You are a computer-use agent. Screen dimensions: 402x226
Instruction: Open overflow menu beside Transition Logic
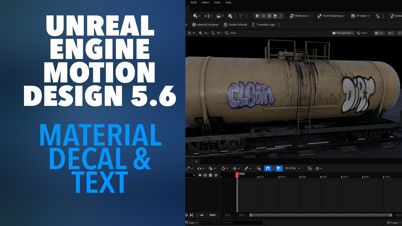click(x=279, y=24)
